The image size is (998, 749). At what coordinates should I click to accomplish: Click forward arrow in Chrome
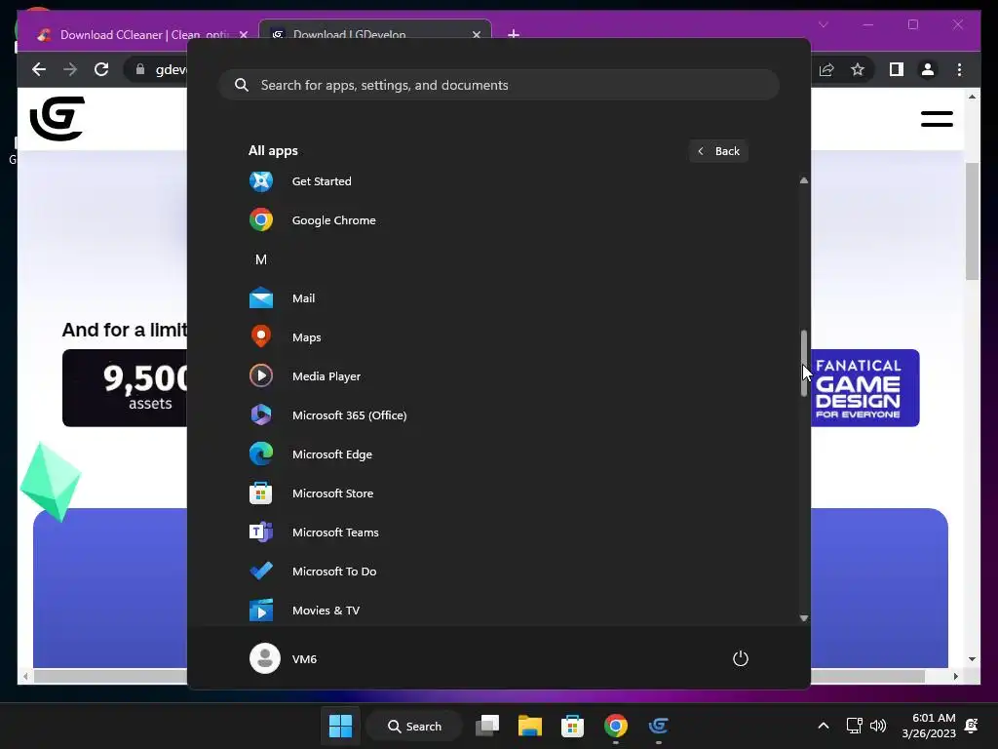coord(70,69)
